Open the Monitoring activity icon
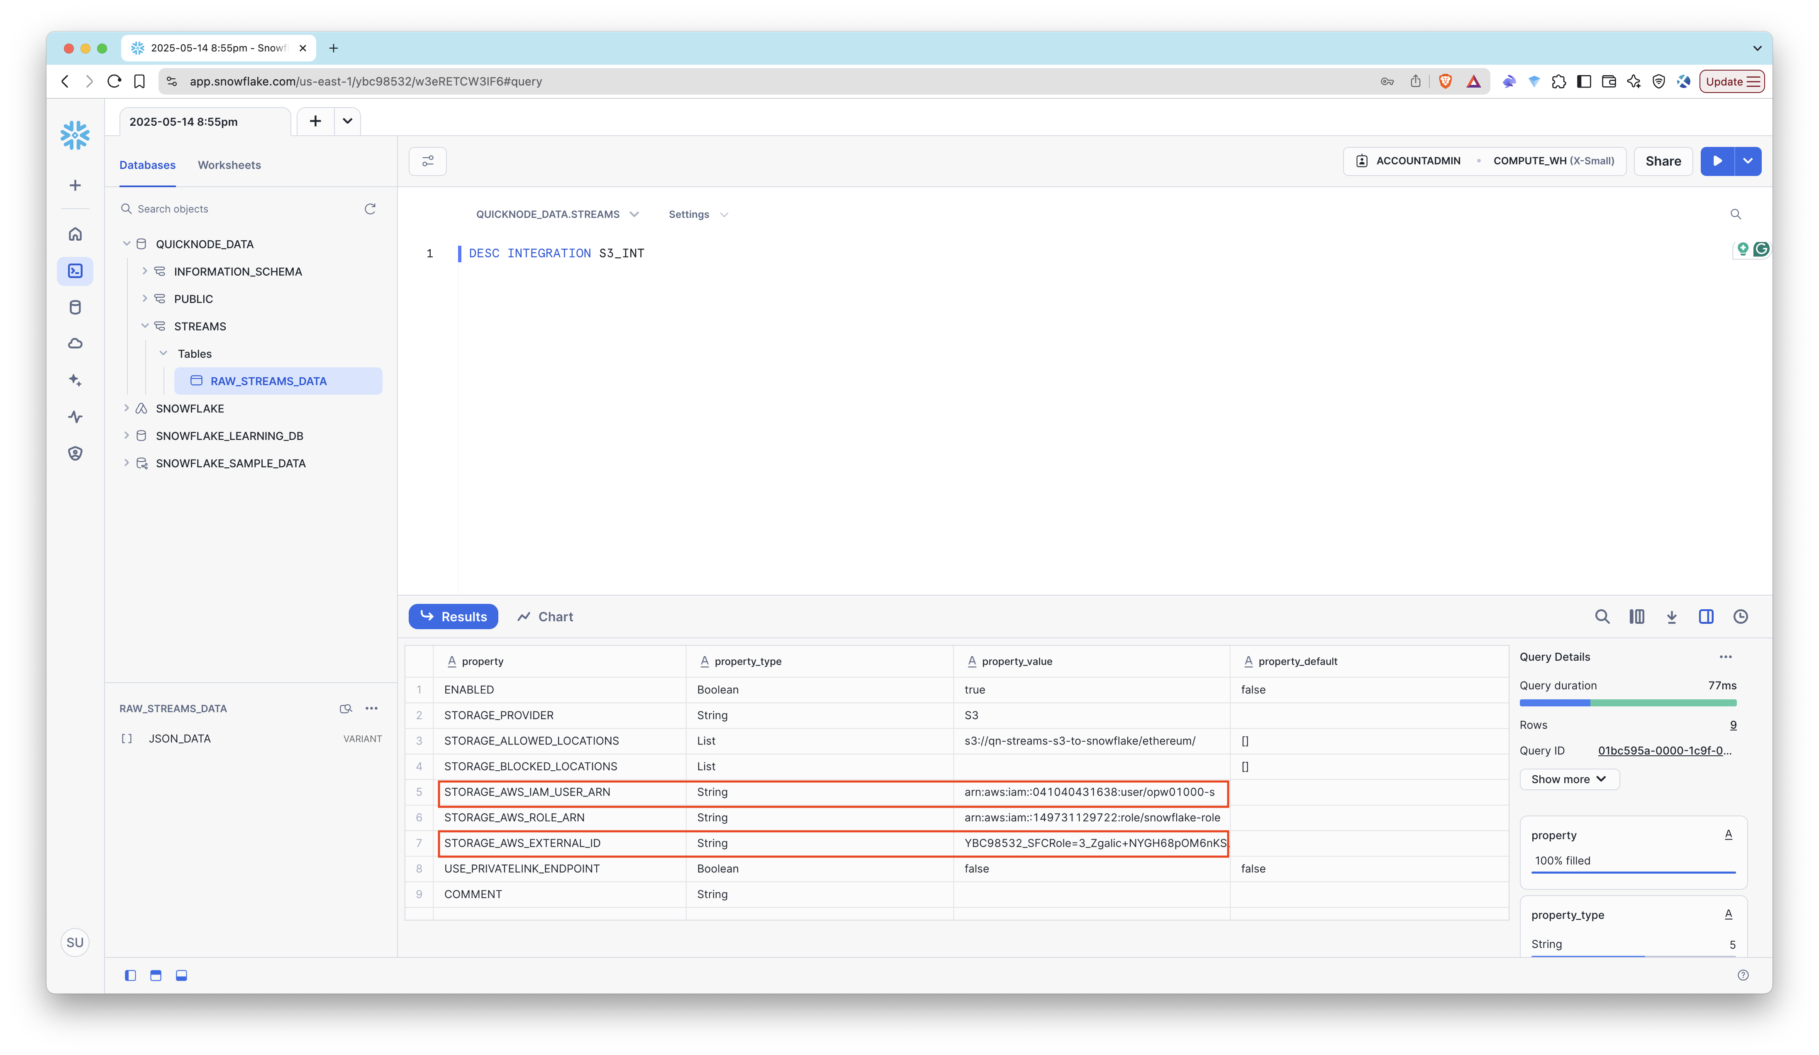The image size is (1819, 1055). pos(75,417)
